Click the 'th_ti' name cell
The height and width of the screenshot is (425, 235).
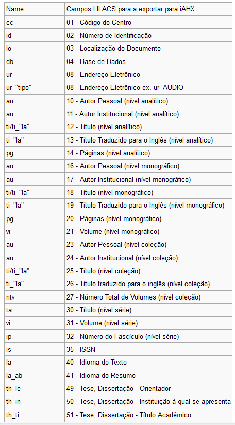click(x=35, y=415)
